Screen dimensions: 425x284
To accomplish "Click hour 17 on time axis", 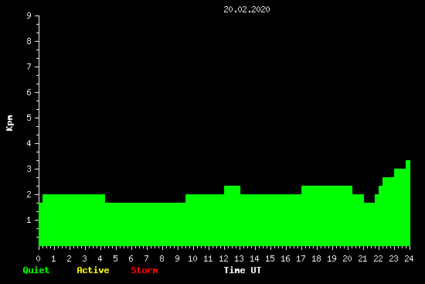I will (301, 258).
